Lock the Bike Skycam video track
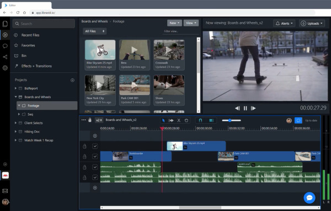Screen dimensions: 331x211 pyautogui.click(x=84, y=146)
